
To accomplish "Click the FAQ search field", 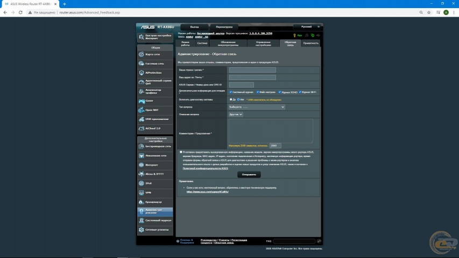I will [294, 241].
